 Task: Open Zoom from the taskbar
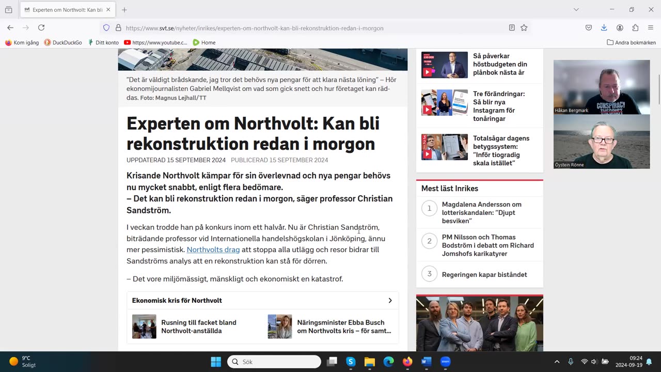pyautogui.click(x=446, y=362)
